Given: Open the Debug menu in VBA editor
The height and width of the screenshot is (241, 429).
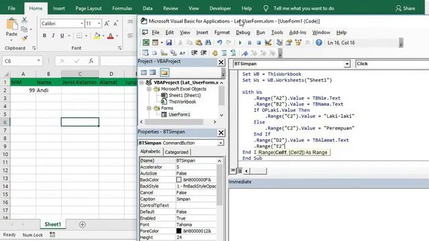Looking at the screenshot, I should (x=243, y=33).
